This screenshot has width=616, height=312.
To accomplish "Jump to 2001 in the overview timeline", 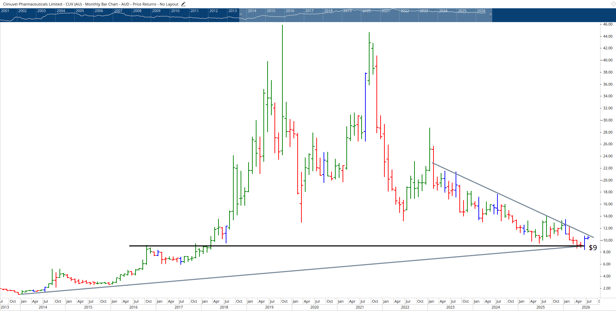I will point(5,11).
